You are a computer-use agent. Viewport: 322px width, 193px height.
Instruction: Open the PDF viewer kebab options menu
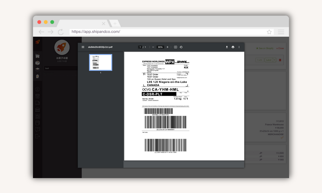[x=239, y=47]
